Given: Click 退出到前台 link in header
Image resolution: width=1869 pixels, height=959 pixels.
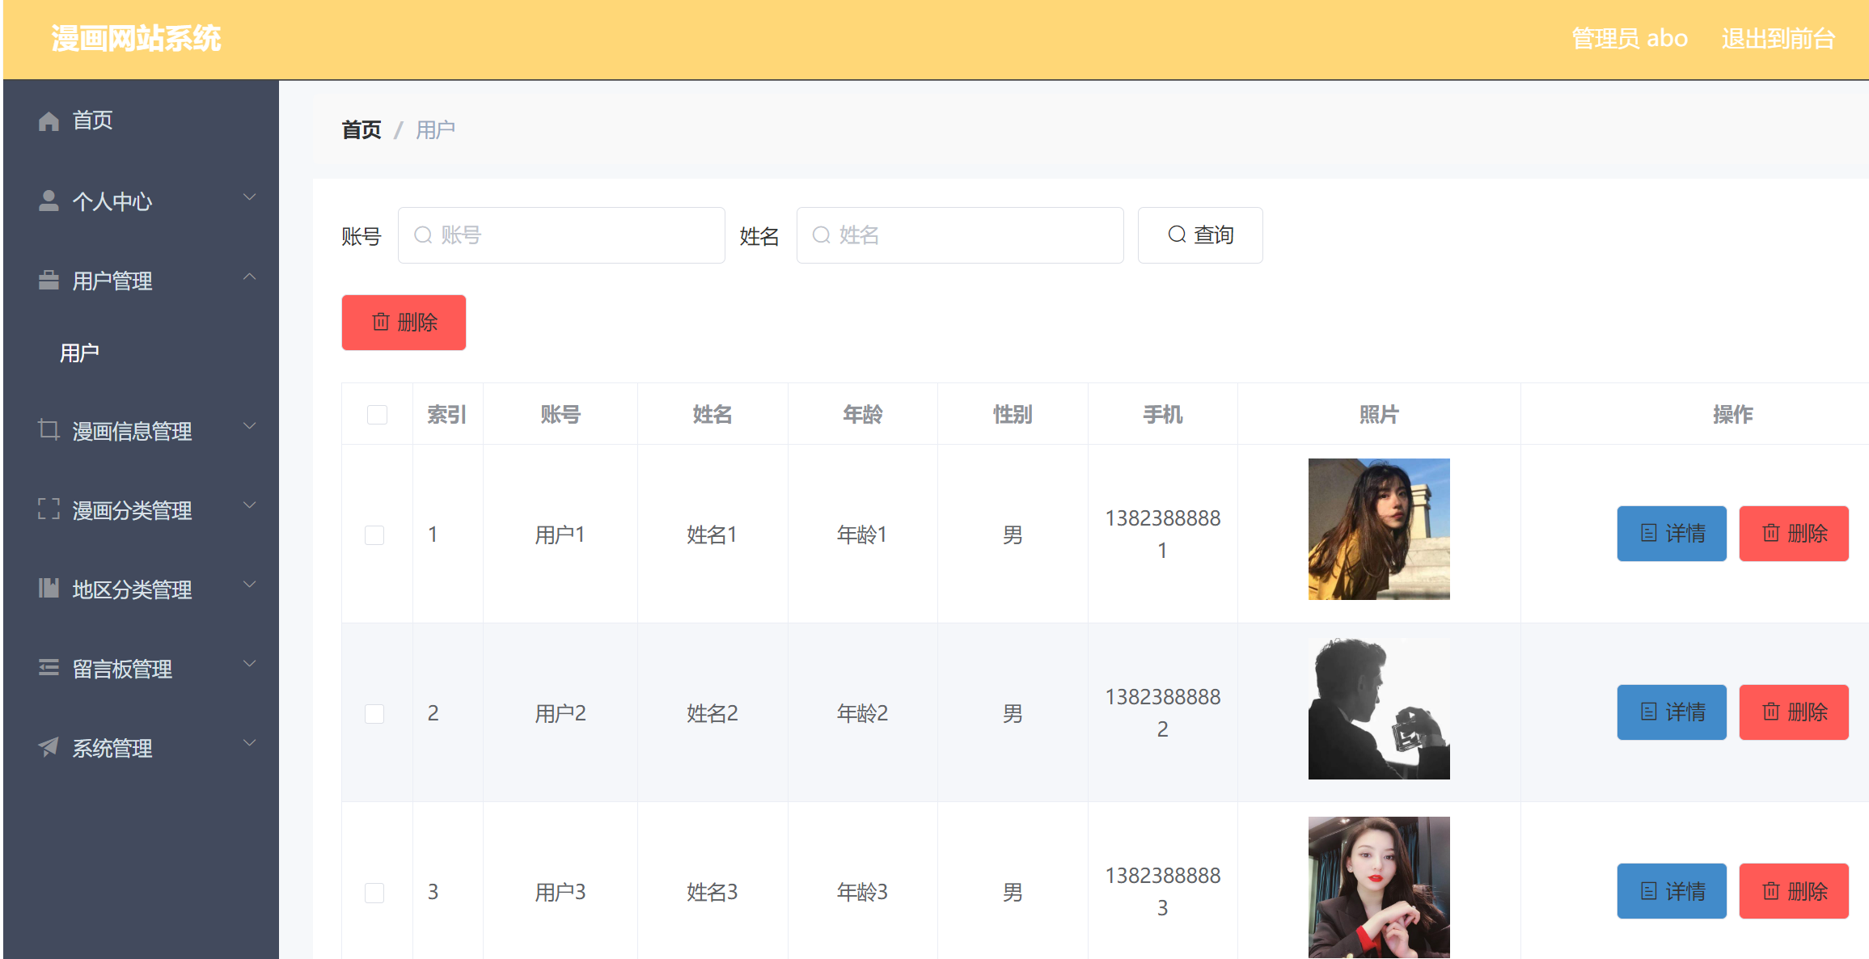Looking at the screenshot, I should coord(1778,39).
